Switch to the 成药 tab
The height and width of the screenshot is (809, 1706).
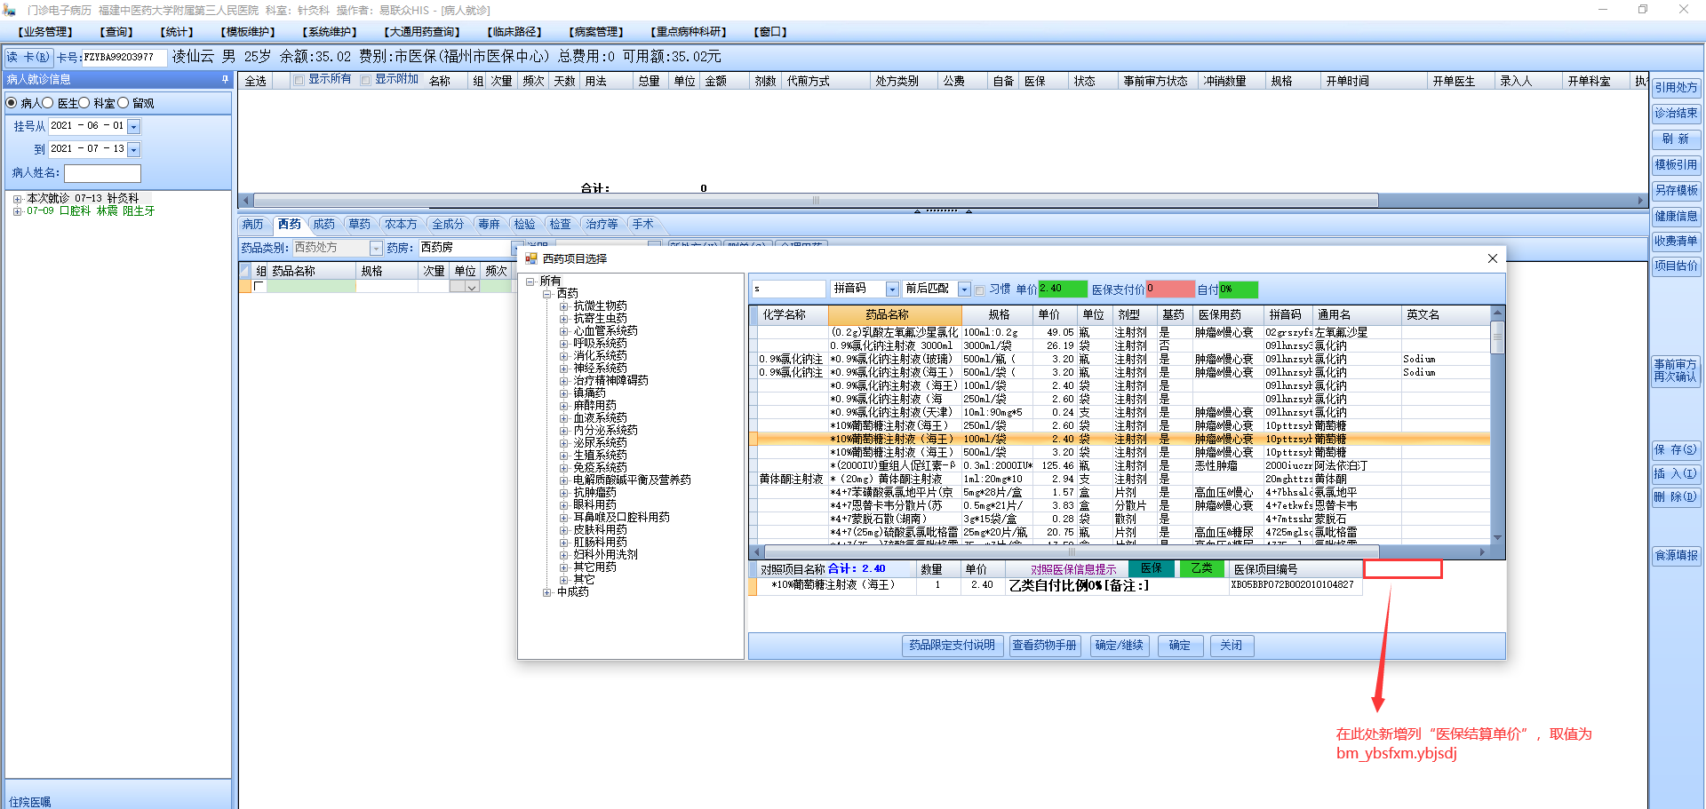[324, 225]
